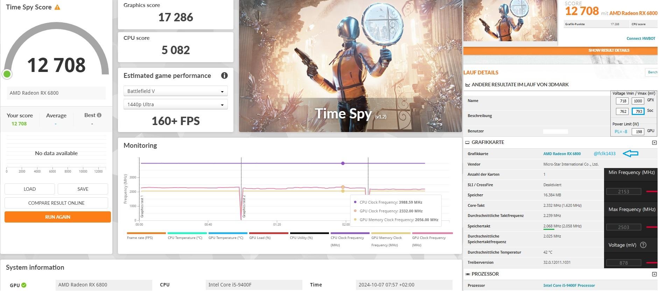Toggle GPU Load (%) legend in Monitoring
This screenshot has height=291, width=659.
pyautogui.click(x=268, y=236)
